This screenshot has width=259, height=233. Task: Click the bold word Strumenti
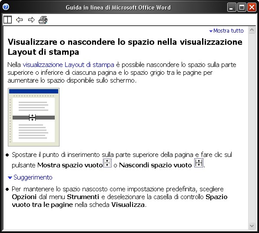[x=83, y=197]
